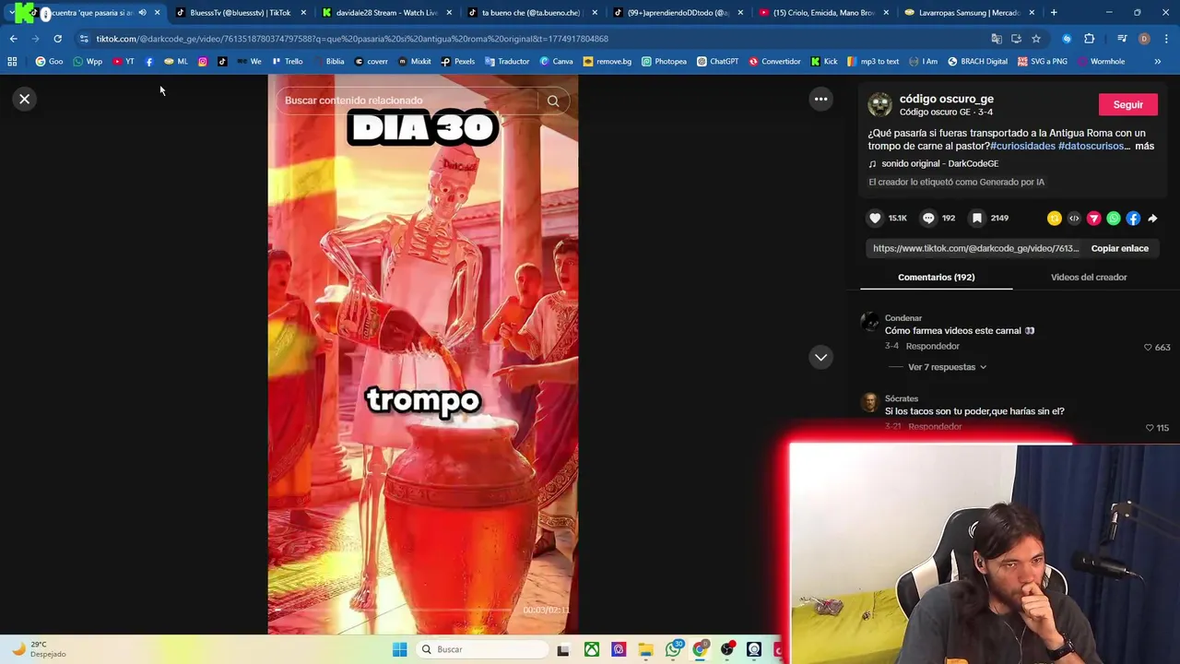Viewport: 1180px width, 664px height.
Task: Open the tab search dropdown arrow
Action: click(x=11, y=13)
